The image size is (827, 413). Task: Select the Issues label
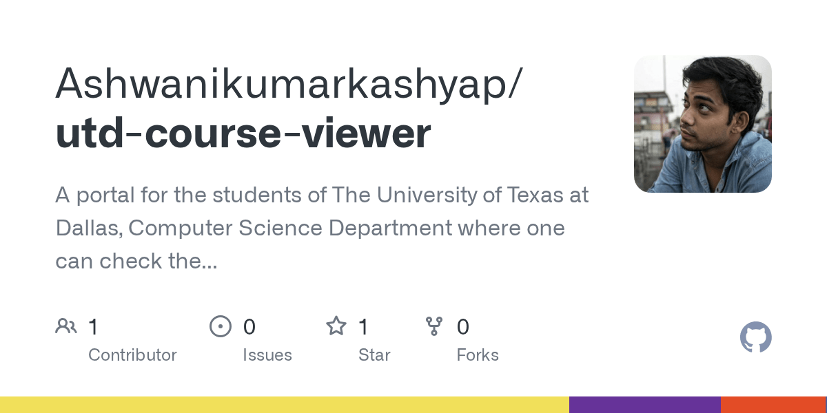pos(267,355)
